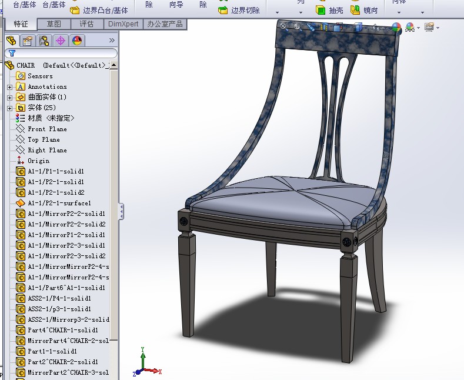
Task: Open the View Settings dropdown arrow
Action: pos(438,28)
